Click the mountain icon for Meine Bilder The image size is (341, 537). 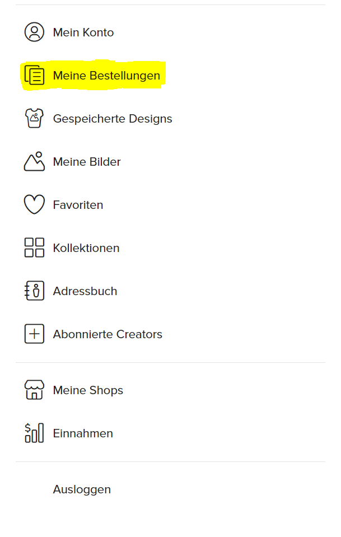pos(34,161)
